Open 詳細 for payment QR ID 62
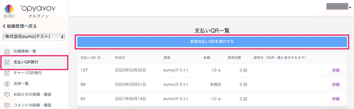 click(336, 99)
